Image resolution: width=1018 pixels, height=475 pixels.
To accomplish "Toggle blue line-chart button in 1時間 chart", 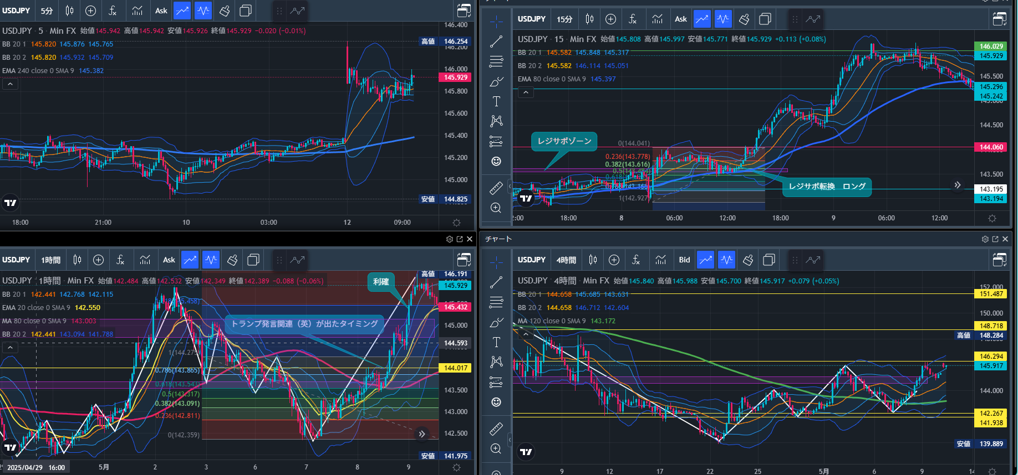I will (190, 260).
